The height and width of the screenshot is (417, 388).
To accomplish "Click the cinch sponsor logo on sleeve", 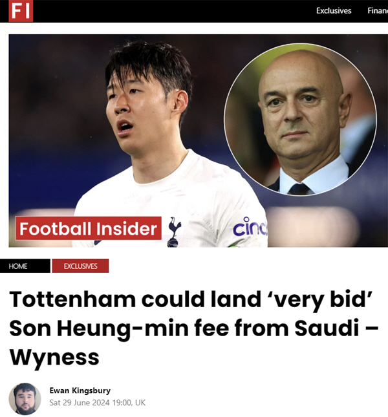I will [x=250, y=227].
